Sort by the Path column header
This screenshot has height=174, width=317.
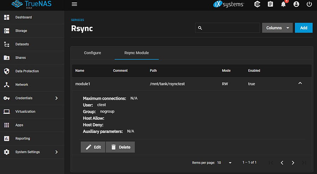pyautogui.click(x=153, y=71)
